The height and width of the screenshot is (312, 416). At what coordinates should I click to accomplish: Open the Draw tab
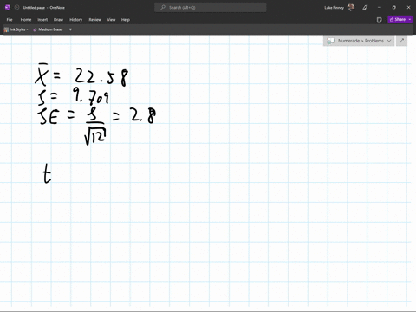tap(58, 20)
